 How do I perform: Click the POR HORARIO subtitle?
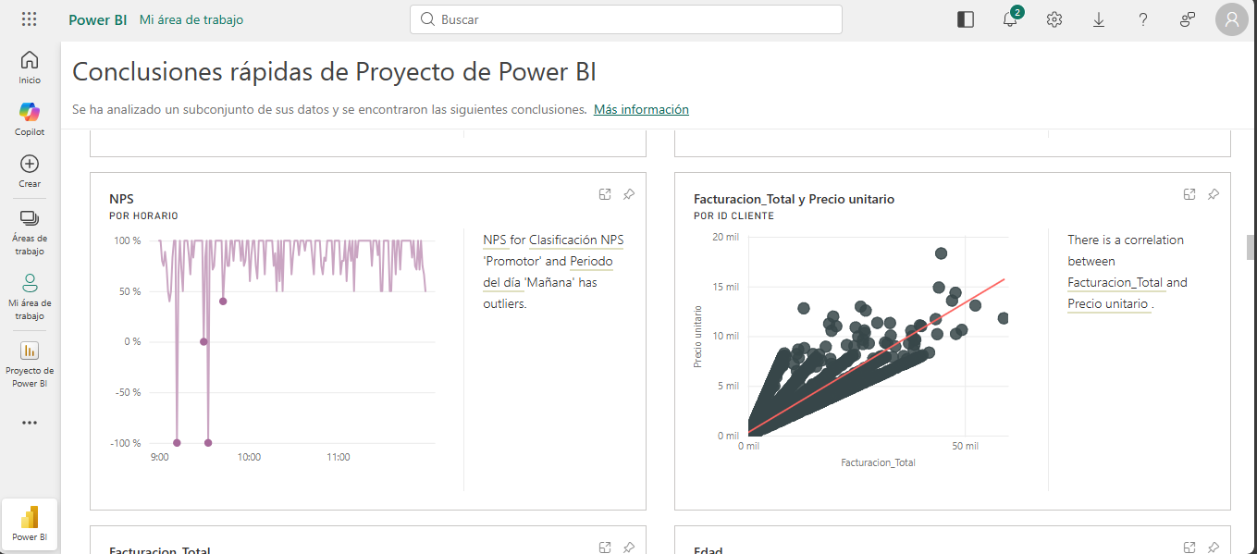pos(143,215)
